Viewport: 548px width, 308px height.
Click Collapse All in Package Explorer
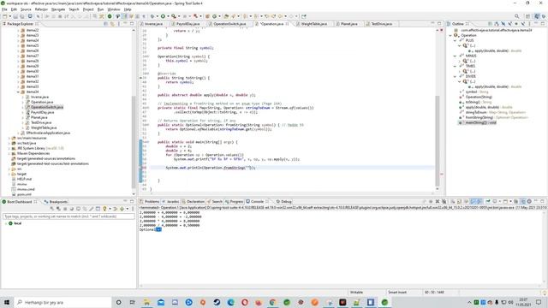[105, 24]
